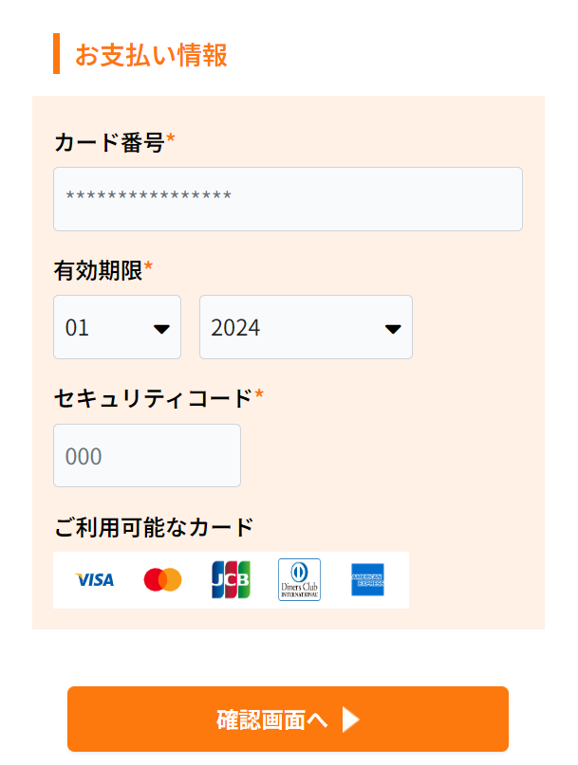Click the Diners Club International logo

(x=300, y=579)
